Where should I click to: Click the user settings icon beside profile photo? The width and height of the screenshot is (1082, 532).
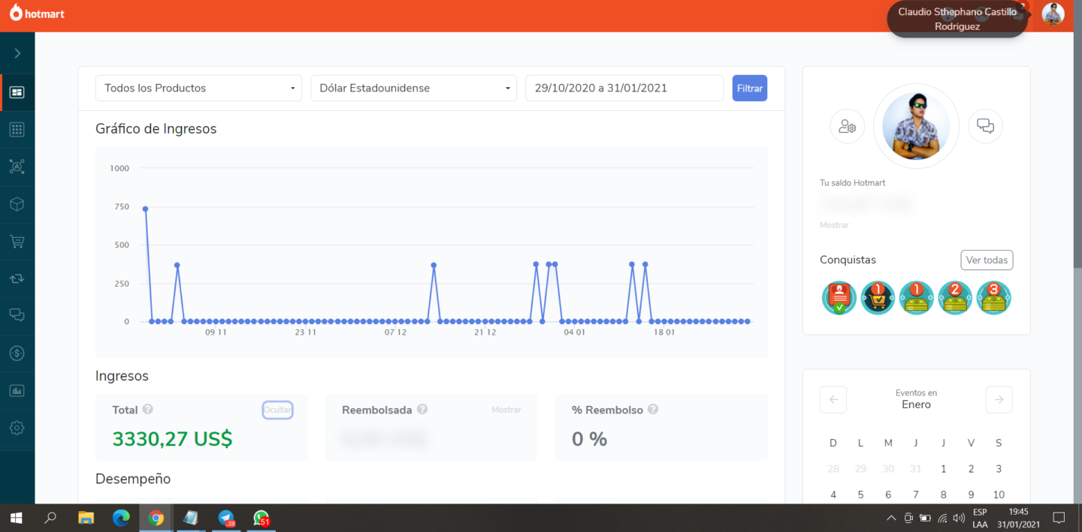(847, 126)
